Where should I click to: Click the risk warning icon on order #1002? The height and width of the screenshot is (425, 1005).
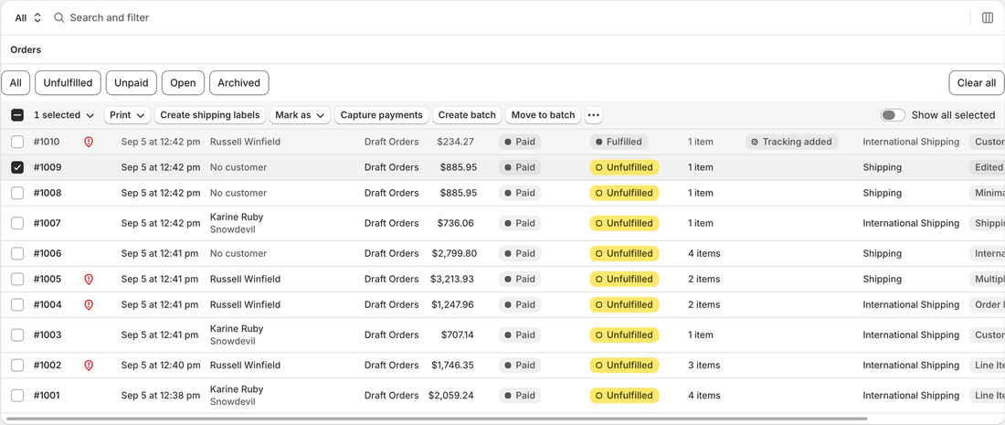[x=90, y=366]
